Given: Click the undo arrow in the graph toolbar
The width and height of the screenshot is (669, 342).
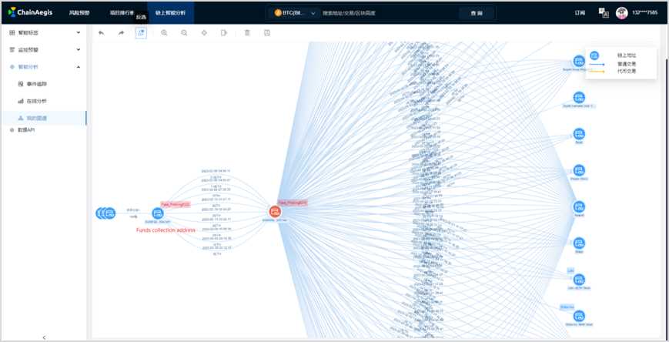Looking at the screenshot, I should coord(102,33).
